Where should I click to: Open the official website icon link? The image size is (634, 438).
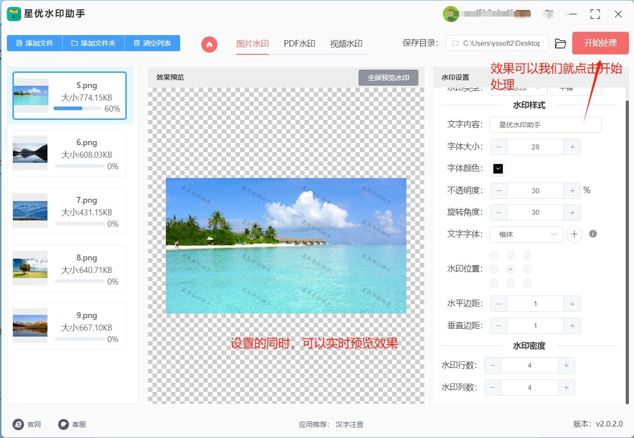18,424
